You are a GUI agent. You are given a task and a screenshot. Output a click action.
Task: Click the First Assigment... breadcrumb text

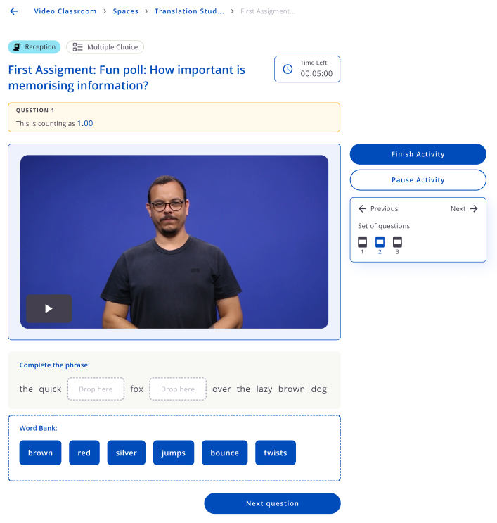(268, 11)
